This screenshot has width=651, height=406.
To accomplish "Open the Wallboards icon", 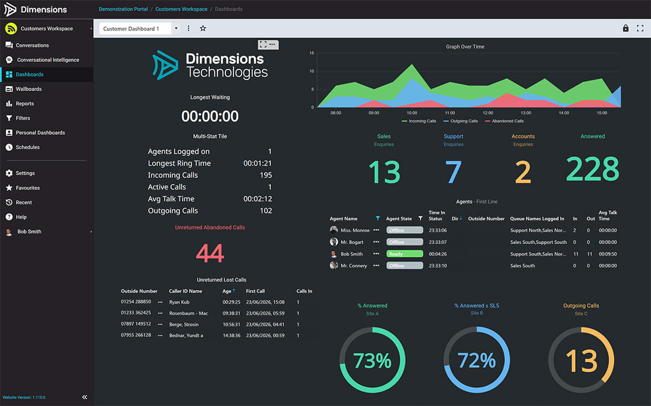I will [9, 89].
